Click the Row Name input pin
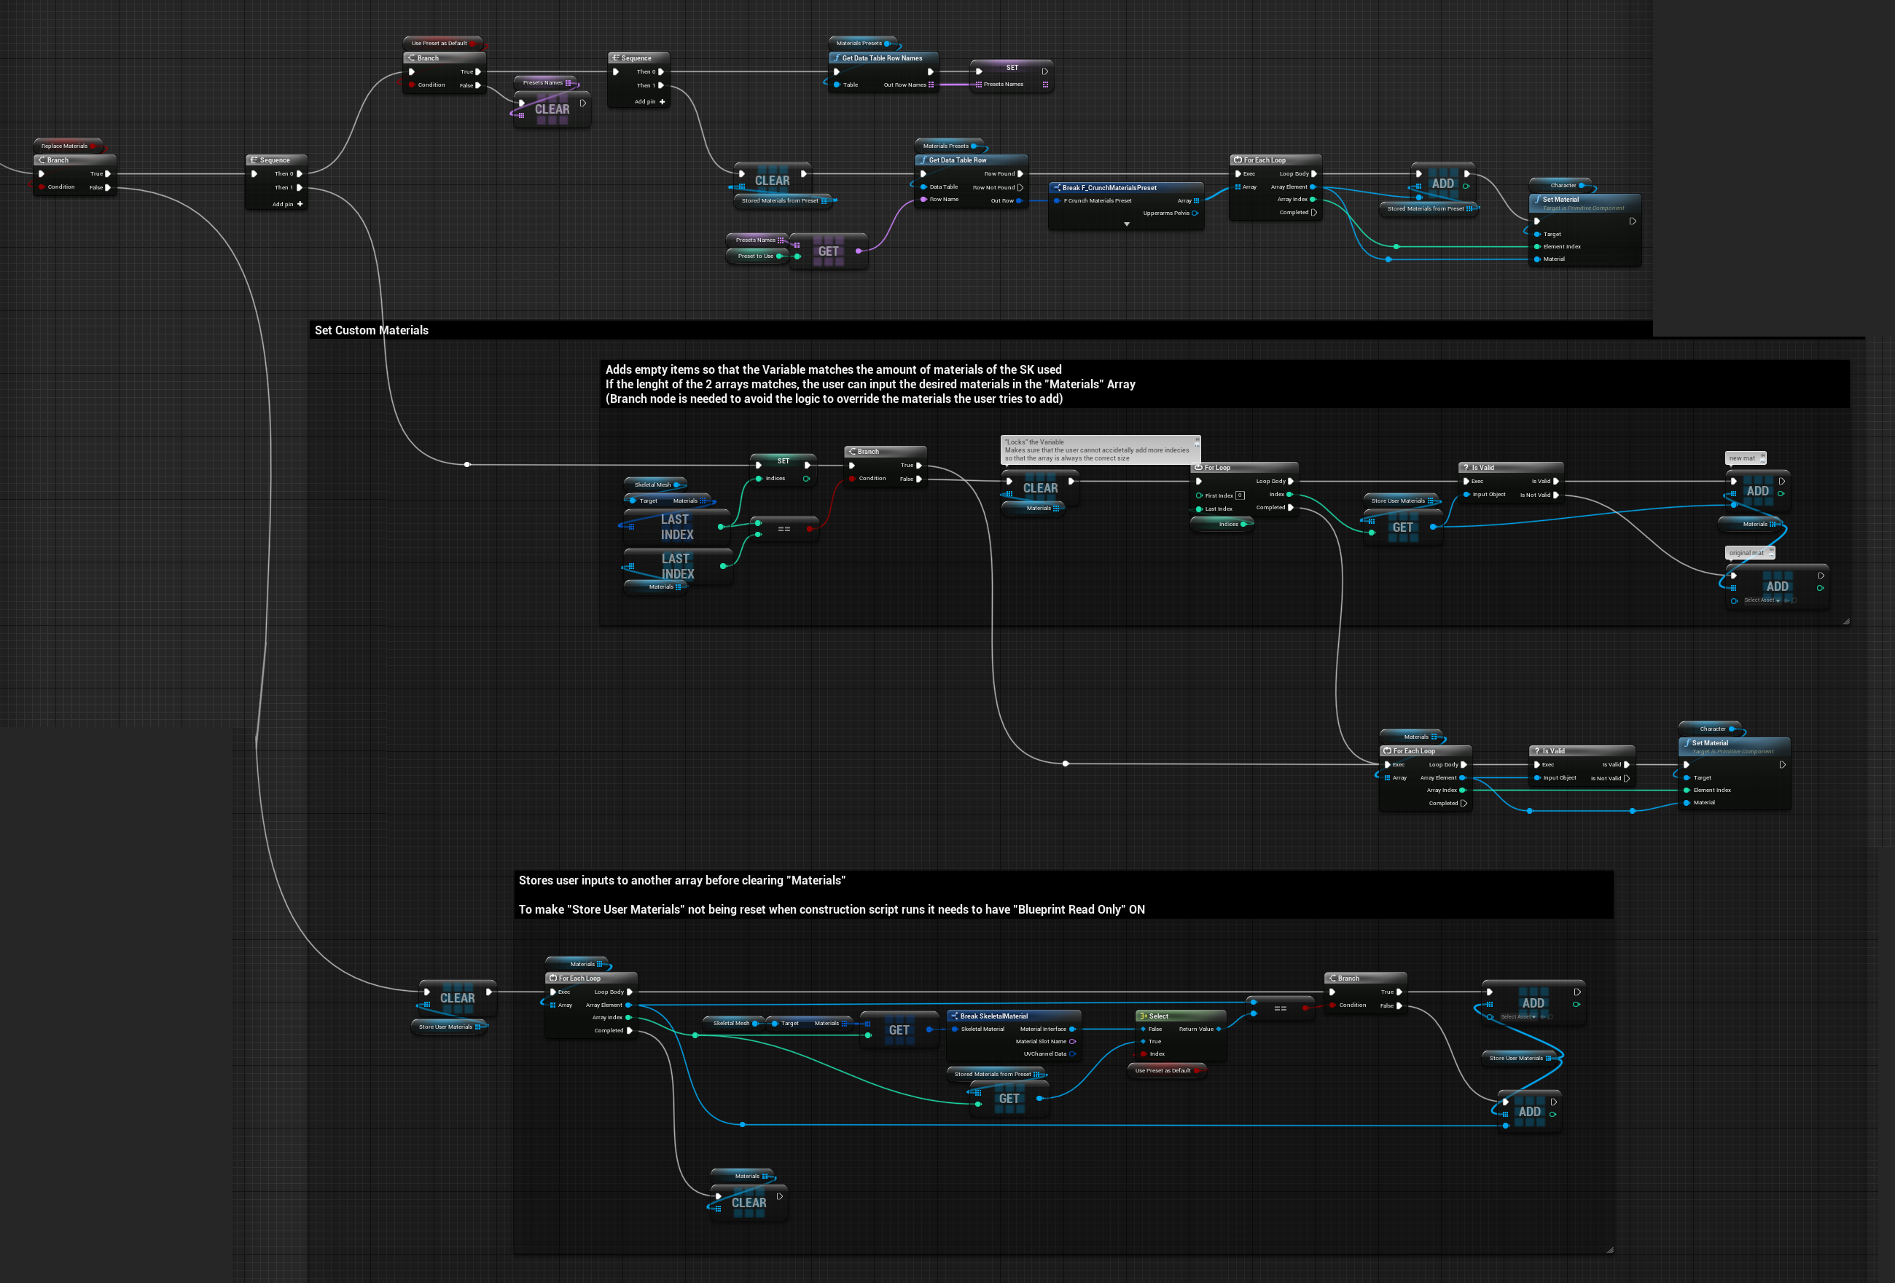 (923, 199)
